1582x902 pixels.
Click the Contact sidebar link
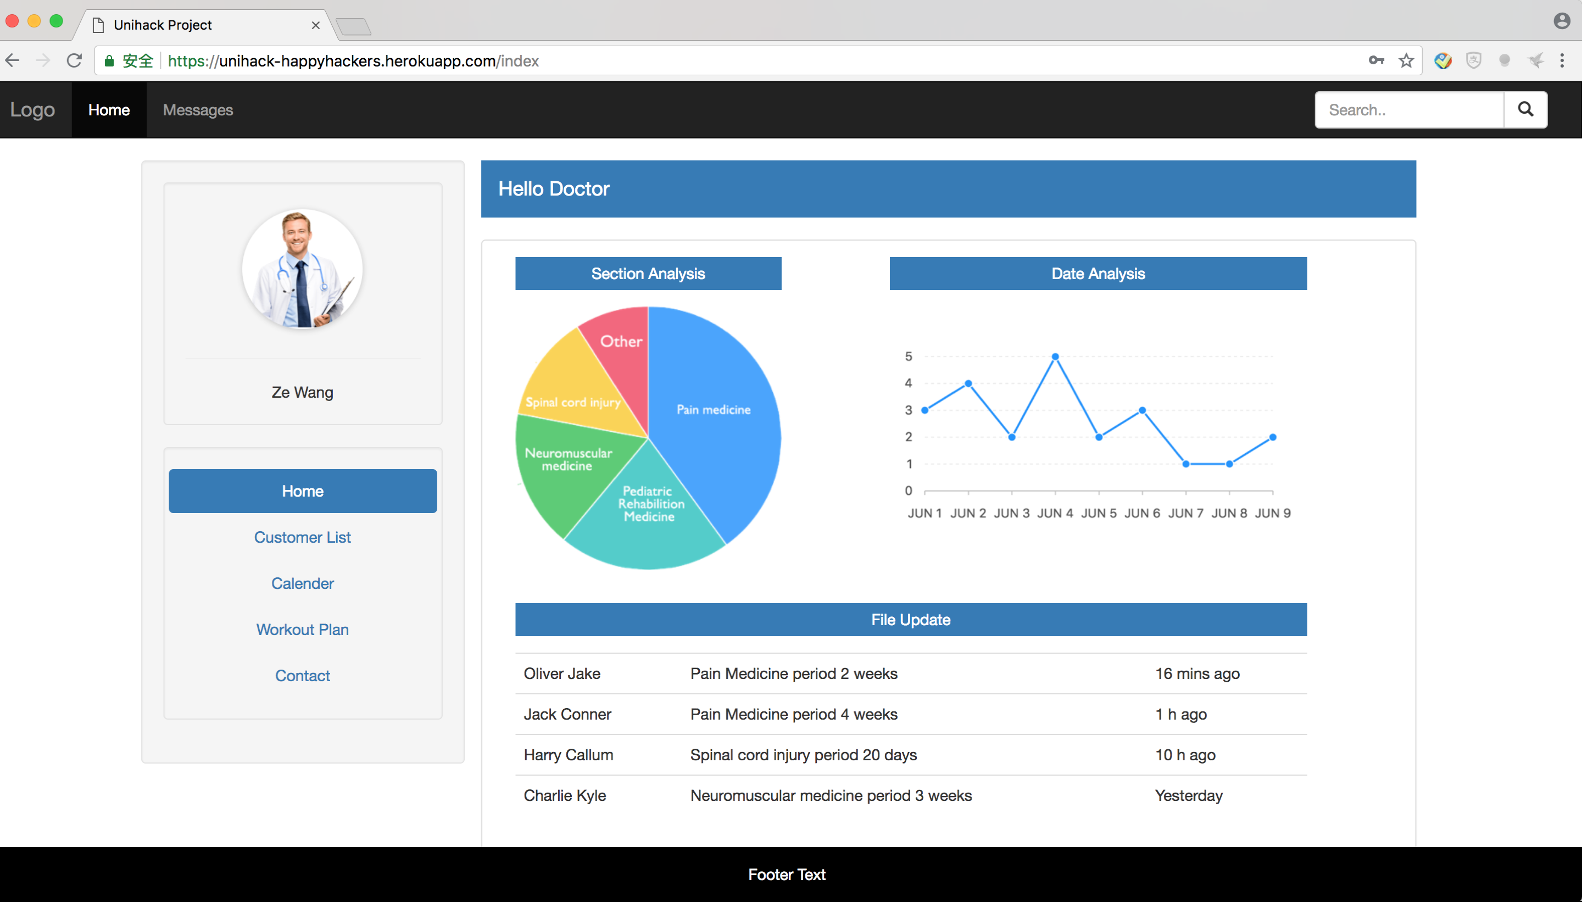[302, 675]
